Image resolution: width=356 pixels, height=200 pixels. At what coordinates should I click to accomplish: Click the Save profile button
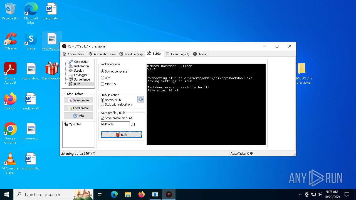[78, 100]
